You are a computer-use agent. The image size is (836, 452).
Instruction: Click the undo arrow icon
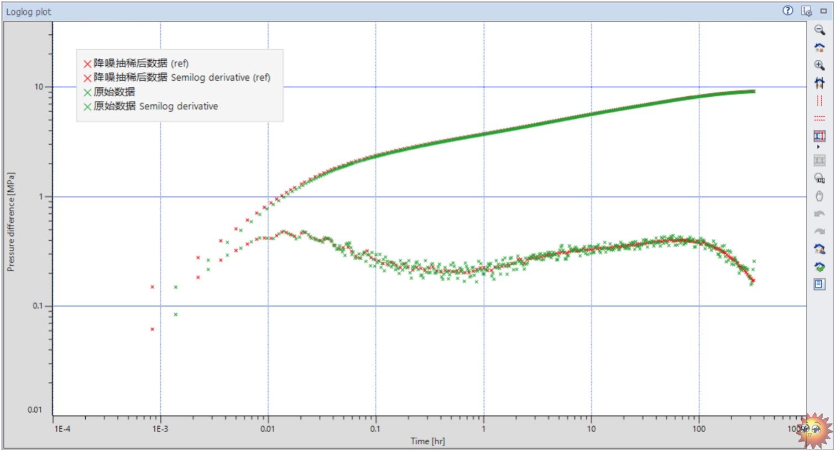(x=819, y=214)
